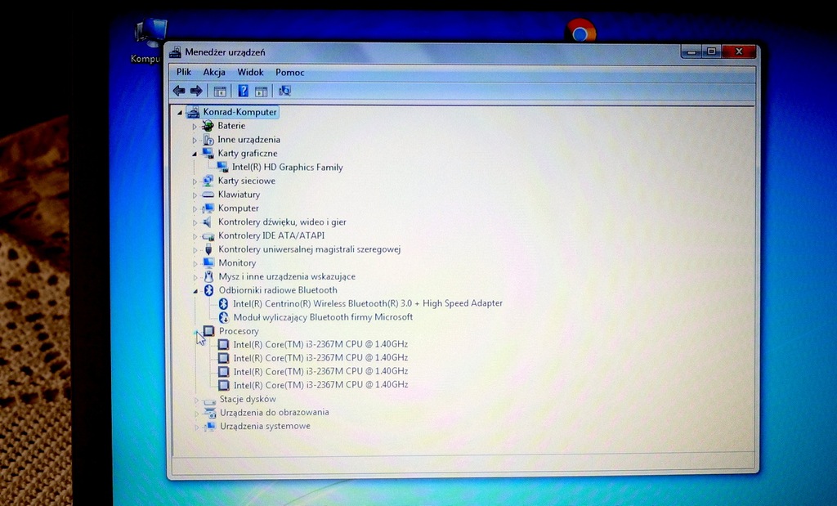Scan for hardware changes toolbar icon
Screen dimensions: 837x506
(x=284, y=91)
